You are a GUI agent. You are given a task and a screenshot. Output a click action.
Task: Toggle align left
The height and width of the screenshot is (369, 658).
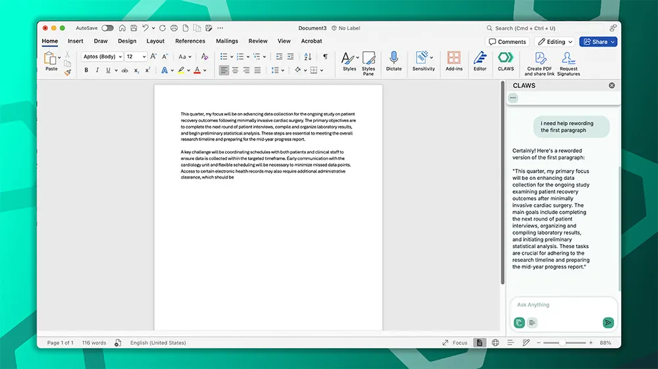224,70
